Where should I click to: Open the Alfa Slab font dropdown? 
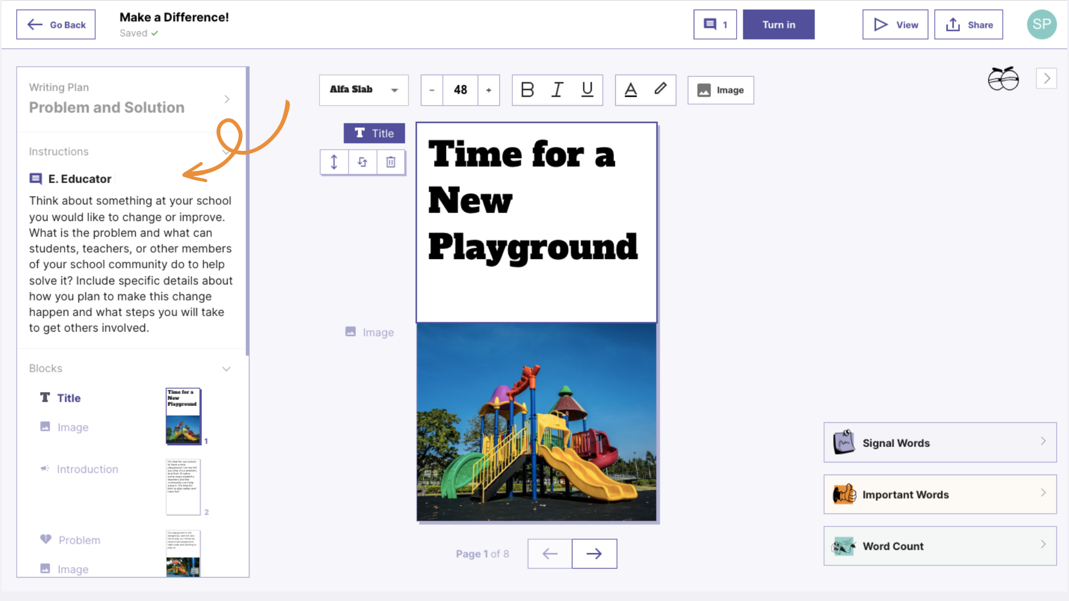coord(364,90)
